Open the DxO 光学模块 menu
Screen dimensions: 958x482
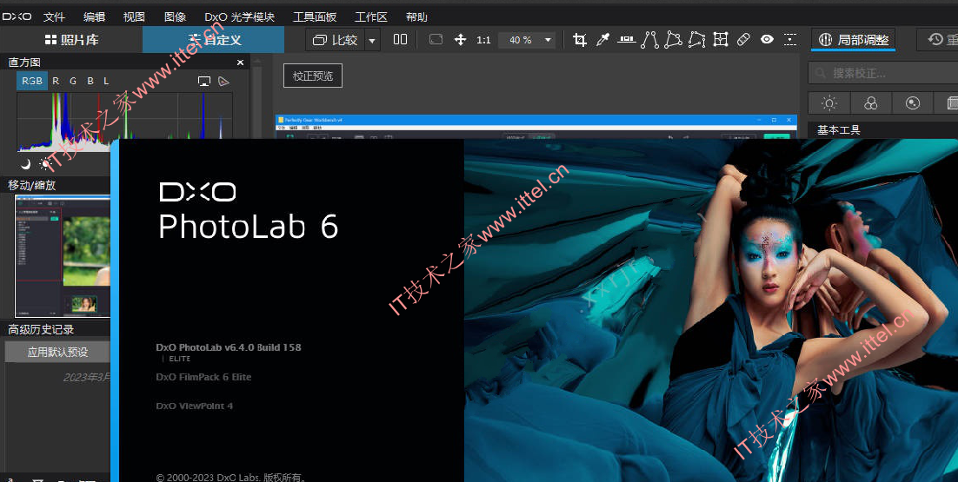point(240,17)
